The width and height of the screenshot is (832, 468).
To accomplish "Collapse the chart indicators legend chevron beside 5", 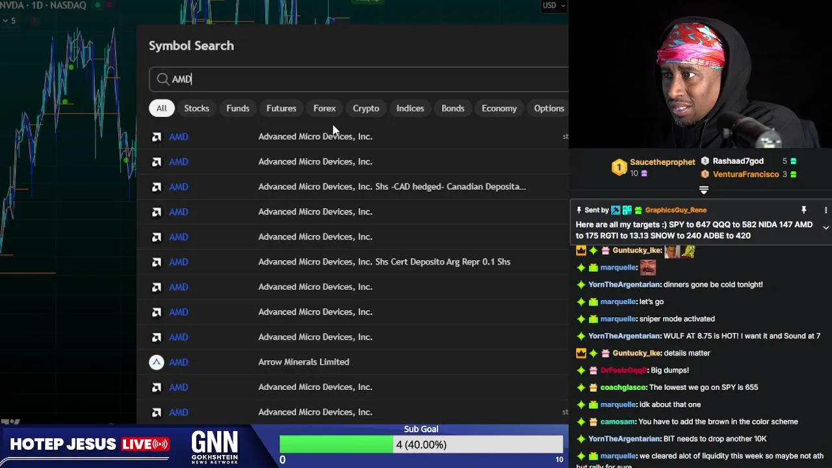I will [x=5, y=21].
